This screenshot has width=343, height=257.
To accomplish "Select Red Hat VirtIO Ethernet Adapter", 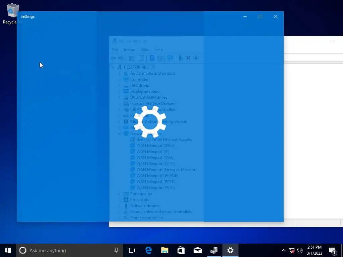I will 164,140.
